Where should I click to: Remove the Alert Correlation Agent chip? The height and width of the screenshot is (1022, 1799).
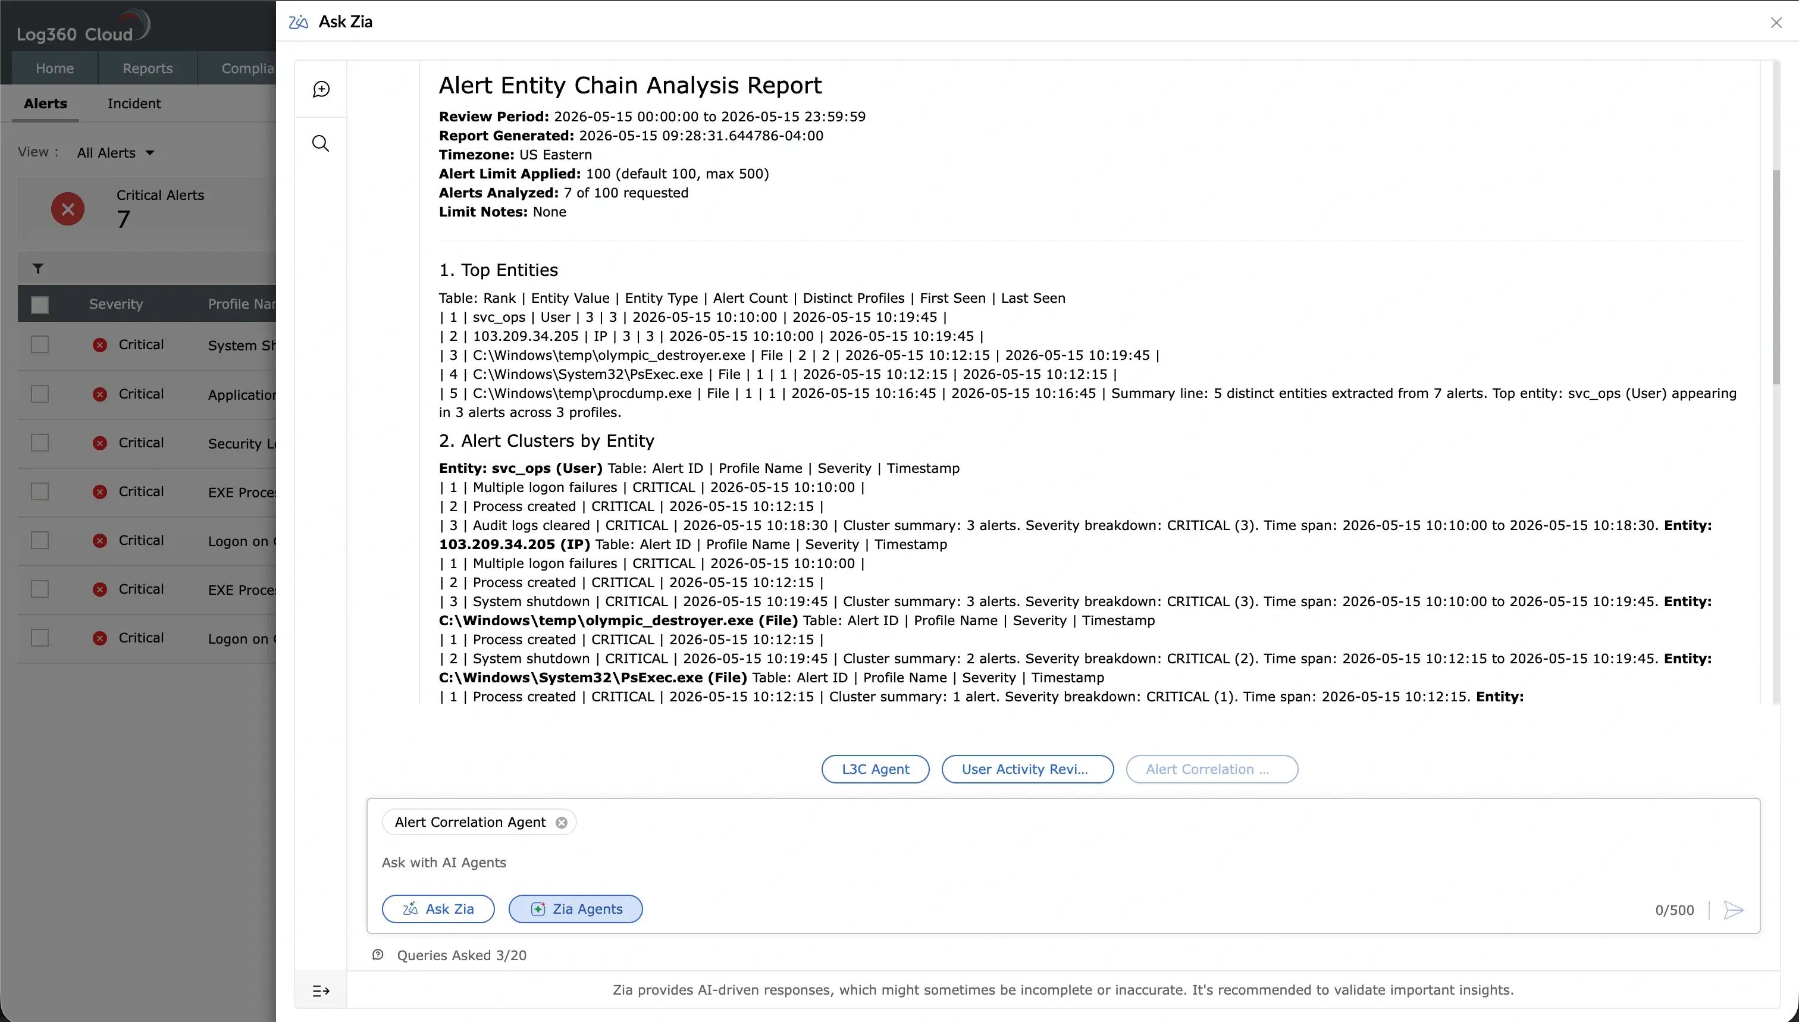tap(562, 822)
